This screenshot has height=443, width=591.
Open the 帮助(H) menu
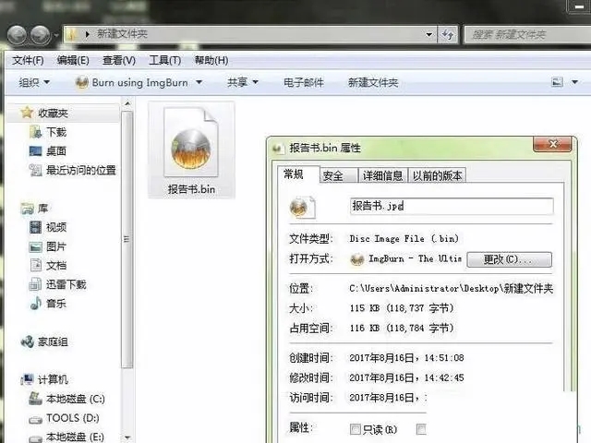point(211,60)
